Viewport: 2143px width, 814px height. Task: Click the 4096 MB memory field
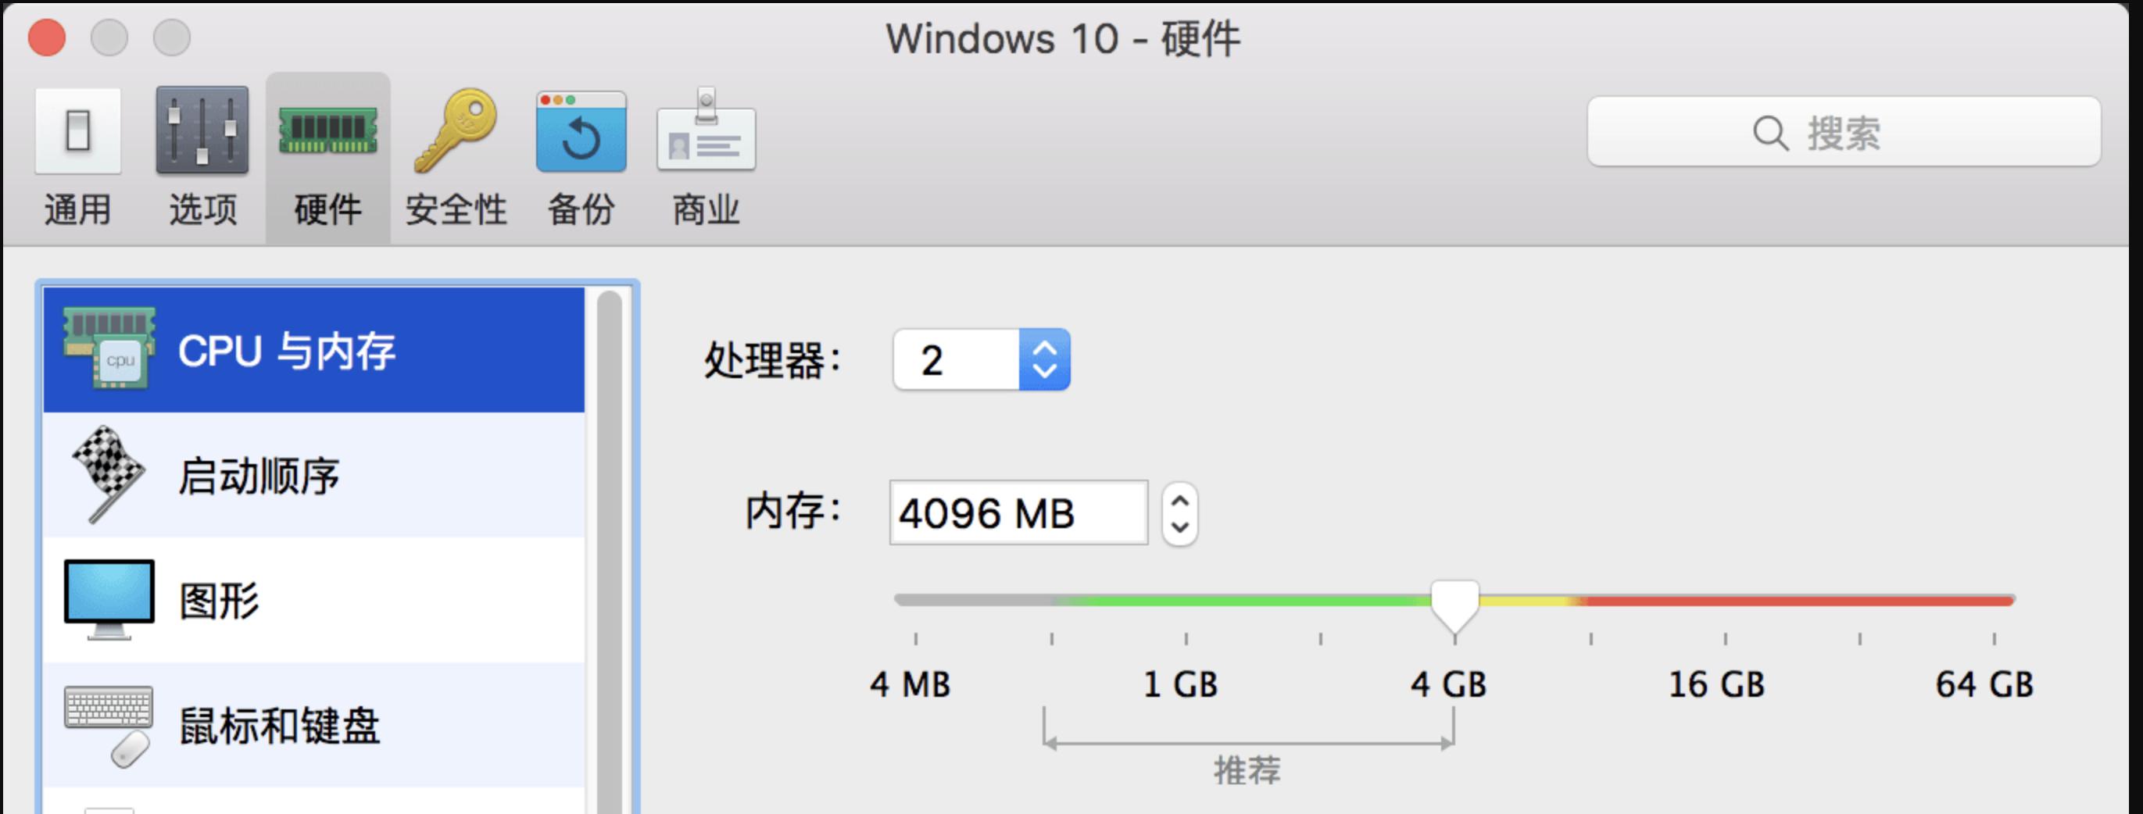1018,513
